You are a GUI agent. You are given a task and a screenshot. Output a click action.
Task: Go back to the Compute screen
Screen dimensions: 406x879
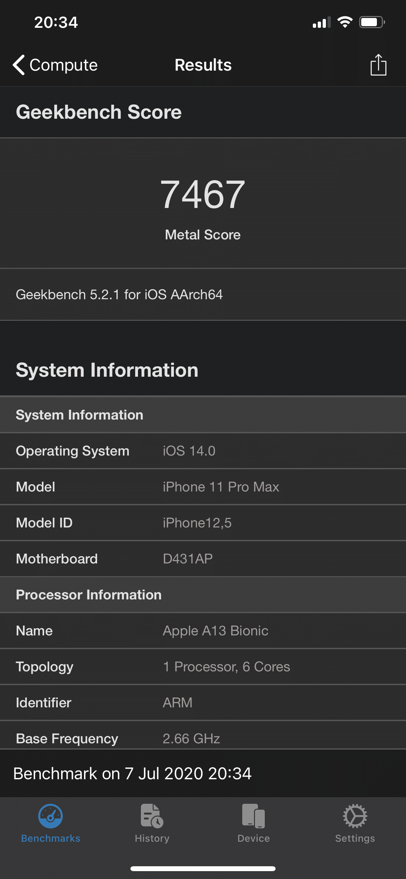55,65
